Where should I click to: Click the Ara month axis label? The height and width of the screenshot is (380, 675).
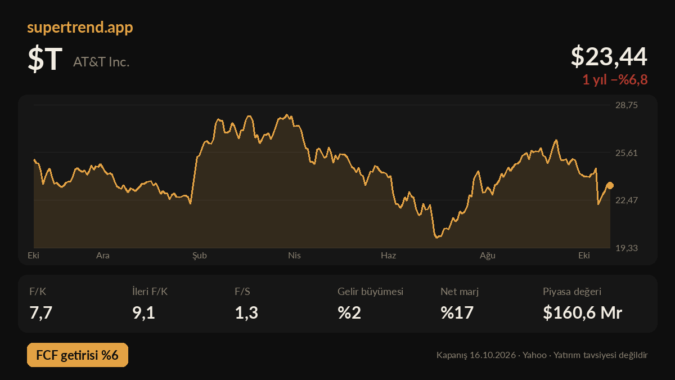(x=103, y=256)
